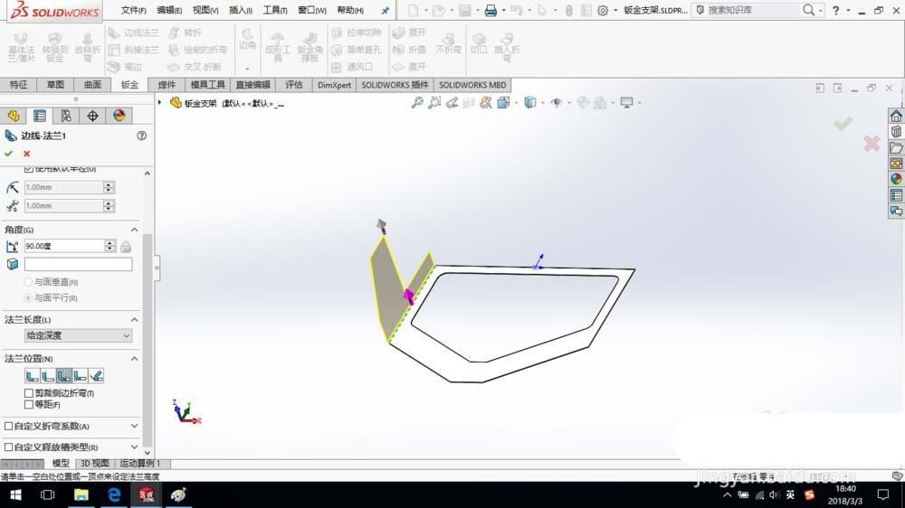Toggle the 等距 checkbox
Viewport: 905px width, 508px height.
coord(29,404)
